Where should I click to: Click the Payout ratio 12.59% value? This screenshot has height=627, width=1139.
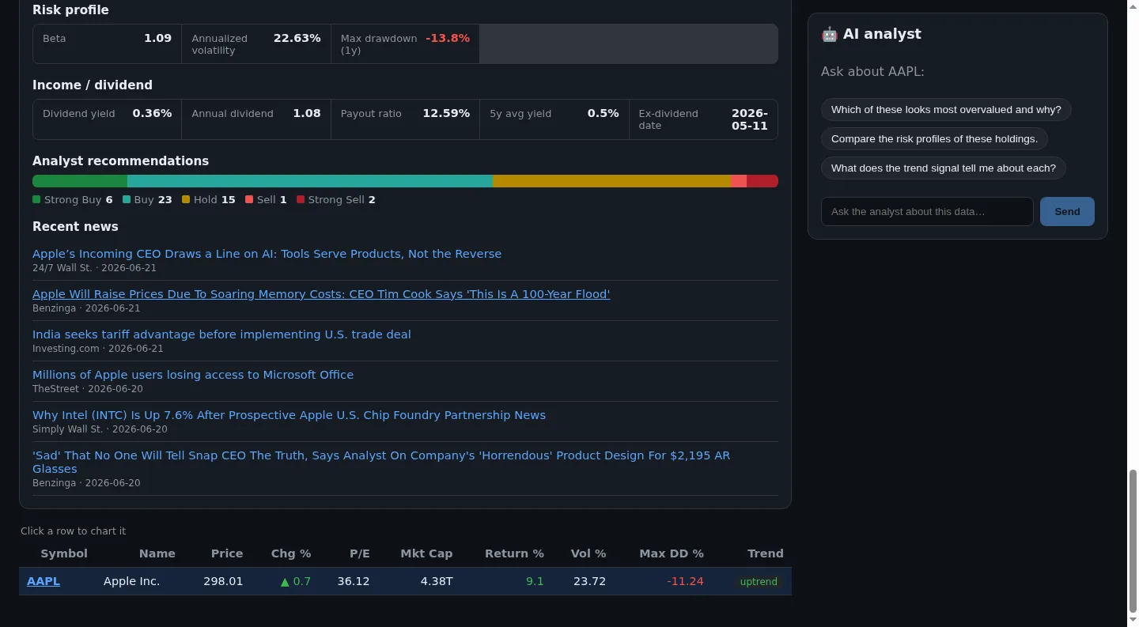coord(446,113)
